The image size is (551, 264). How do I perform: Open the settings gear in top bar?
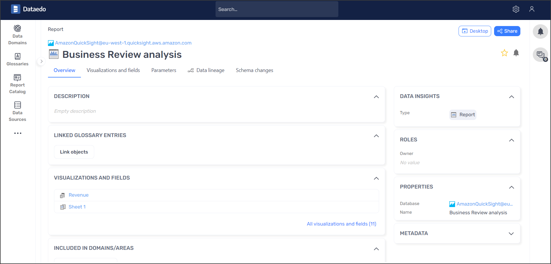tap(516, 9)
